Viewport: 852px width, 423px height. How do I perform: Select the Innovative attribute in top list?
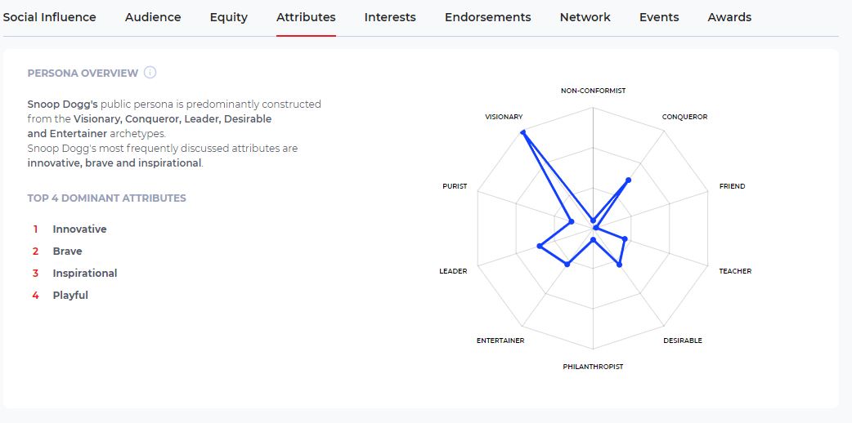(x=79, y=229)
